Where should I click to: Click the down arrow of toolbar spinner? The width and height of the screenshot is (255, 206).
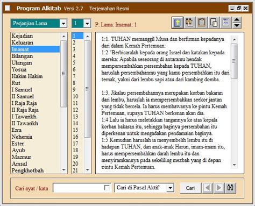(x=237, y=25)
